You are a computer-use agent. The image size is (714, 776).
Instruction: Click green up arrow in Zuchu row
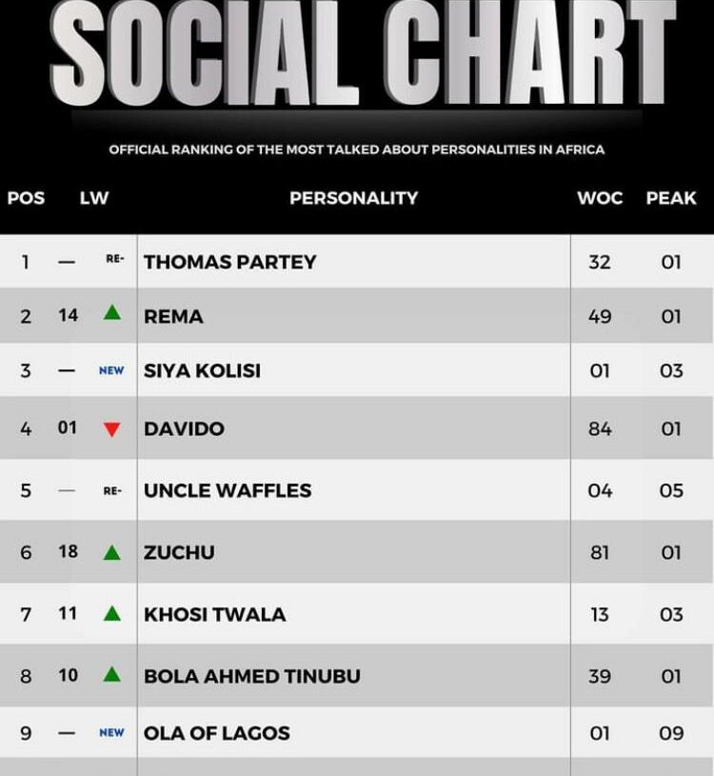112,552
